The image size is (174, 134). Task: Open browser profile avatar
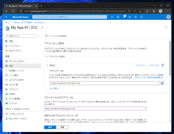(160, 11)
